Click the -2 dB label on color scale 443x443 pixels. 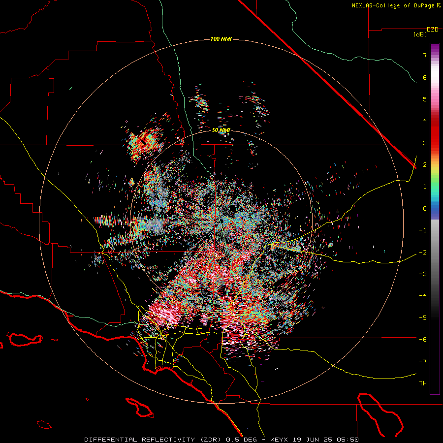pos(423,253)
